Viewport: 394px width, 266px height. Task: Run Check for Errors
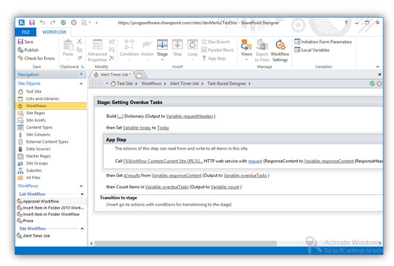point(36,58)
